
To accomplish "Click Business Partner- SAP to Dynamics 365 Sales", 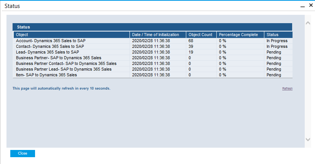I will pos(59,58).
